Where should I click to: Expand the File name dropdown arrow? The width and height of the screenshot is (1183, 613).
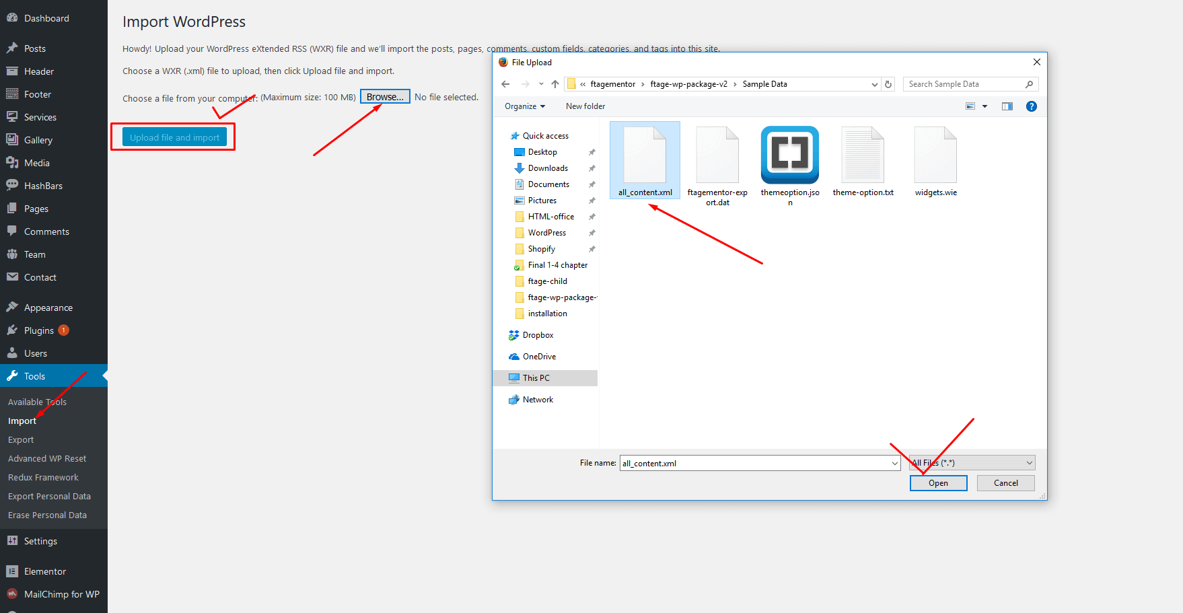tap(895, 463)
